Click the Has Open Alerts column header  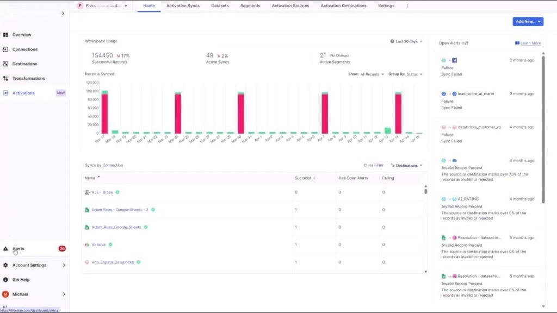(353, 178)
